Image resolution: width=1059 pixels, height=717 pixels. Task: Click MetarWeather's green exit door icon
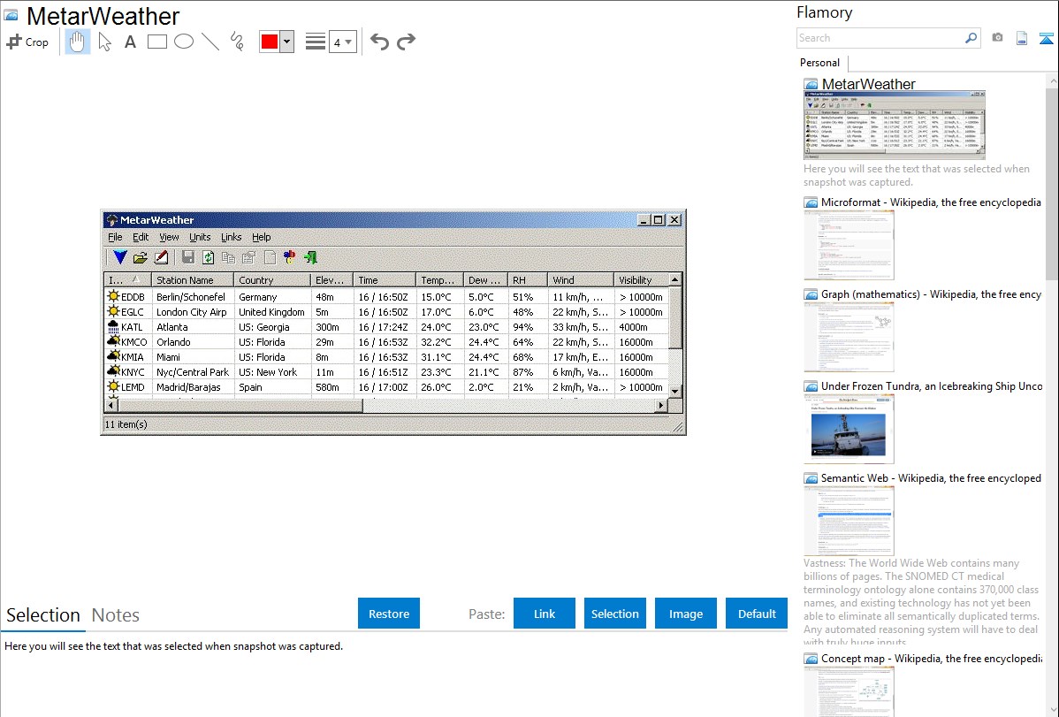click(x=310, y=257)
